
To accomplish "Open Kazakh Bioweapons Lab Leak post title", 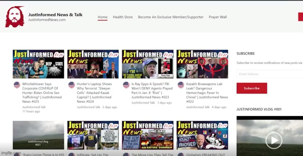I will pyautogui.click(x=207, y=93).
